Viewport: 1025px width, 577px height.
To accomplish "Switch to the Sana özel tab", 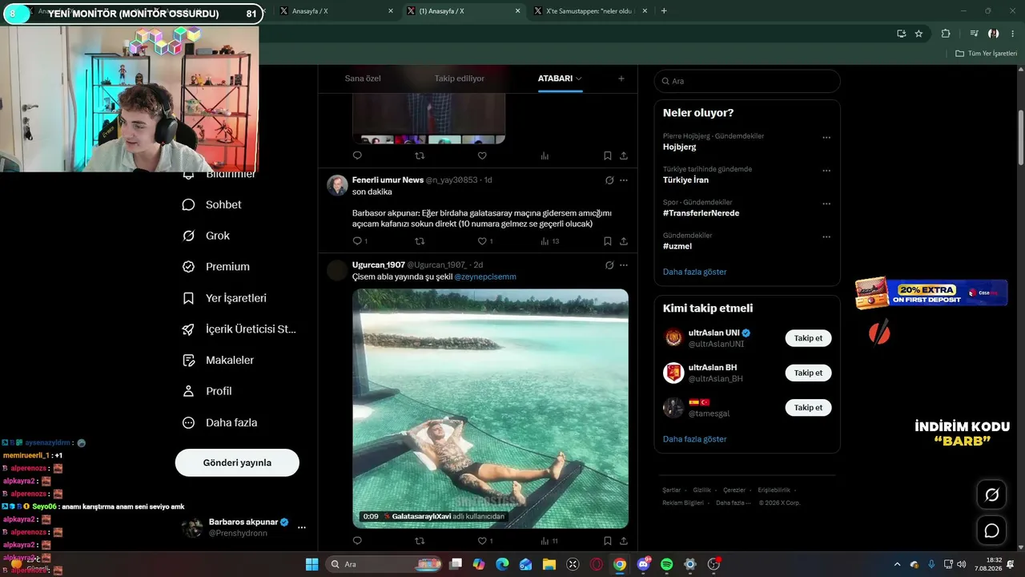I will coord(363,79).
